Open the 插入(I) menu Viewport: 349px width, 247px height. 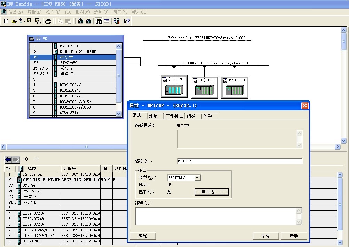[x=53, y=12]
